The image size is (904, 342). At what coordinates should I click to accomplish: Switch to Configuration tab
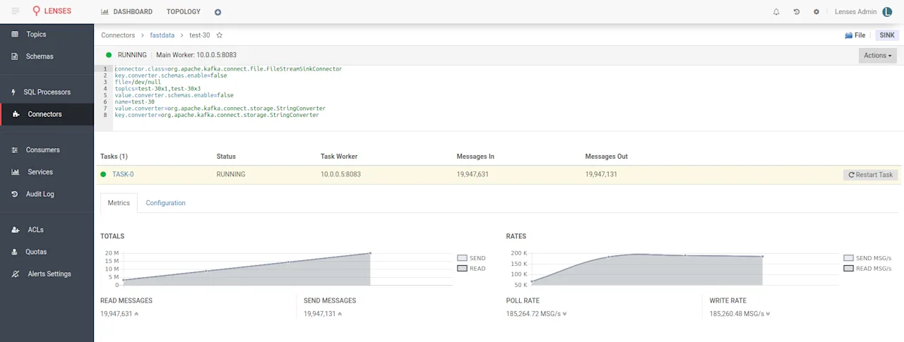166,203
